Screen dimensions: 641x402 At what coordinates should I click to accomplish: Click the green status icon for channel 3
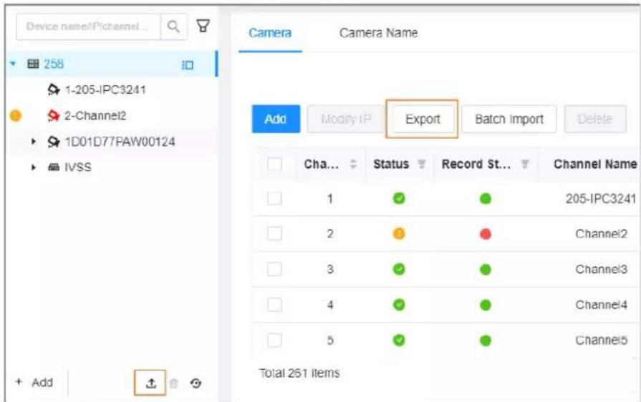point(399,270)
